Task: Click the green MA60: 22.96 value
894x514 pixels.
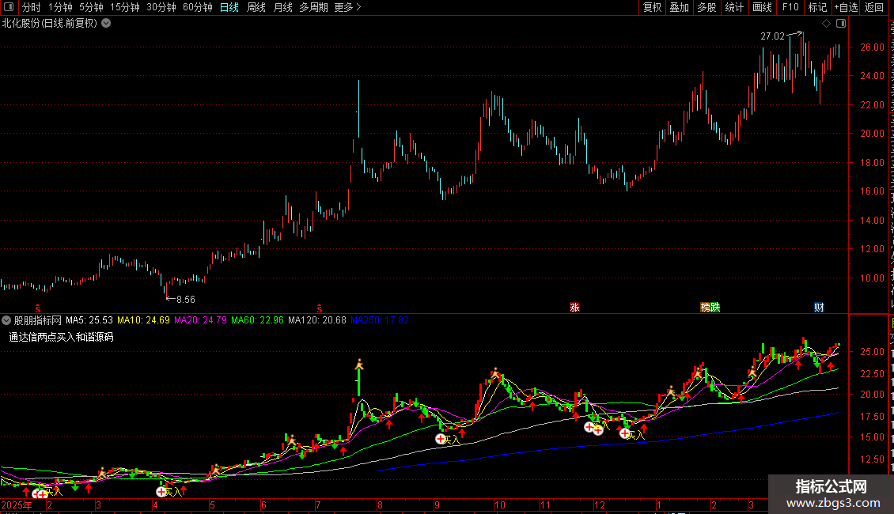Action: point(257,320)
